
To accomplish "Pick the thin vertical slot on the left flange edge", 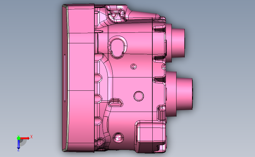I will click(65, 78).
